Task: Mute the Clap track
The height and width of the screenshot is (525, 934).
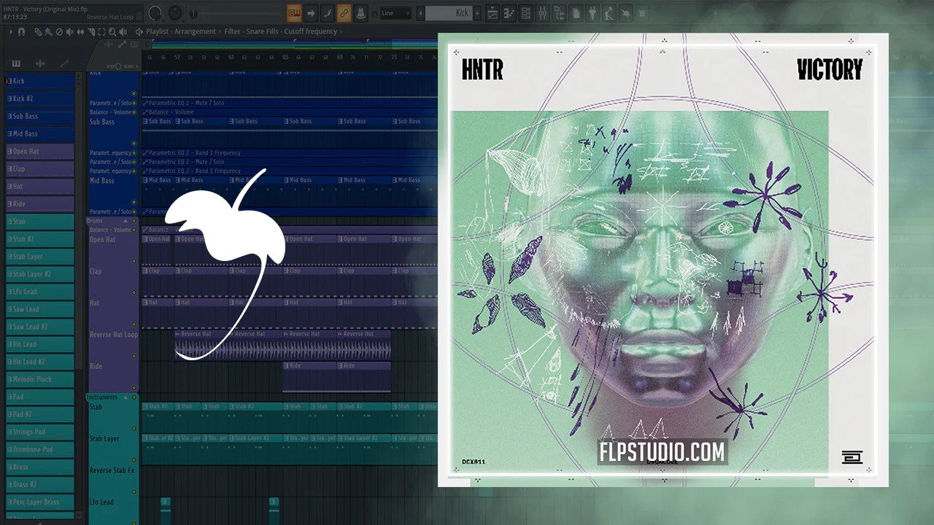Action: point(134,292)
